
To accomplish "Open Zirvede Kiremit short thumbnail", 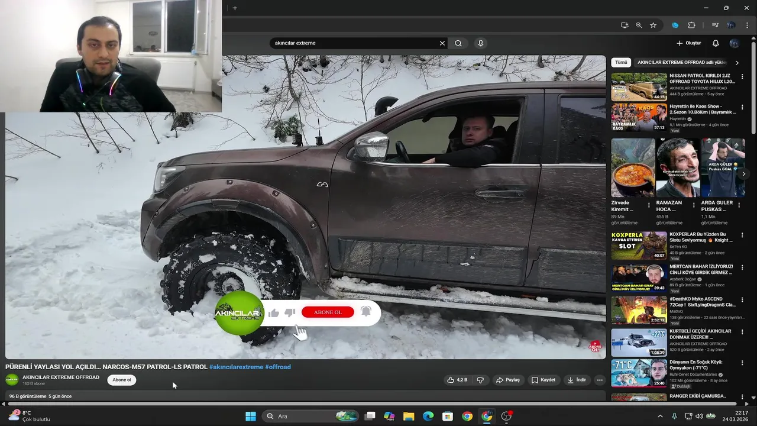I will 633,167.
